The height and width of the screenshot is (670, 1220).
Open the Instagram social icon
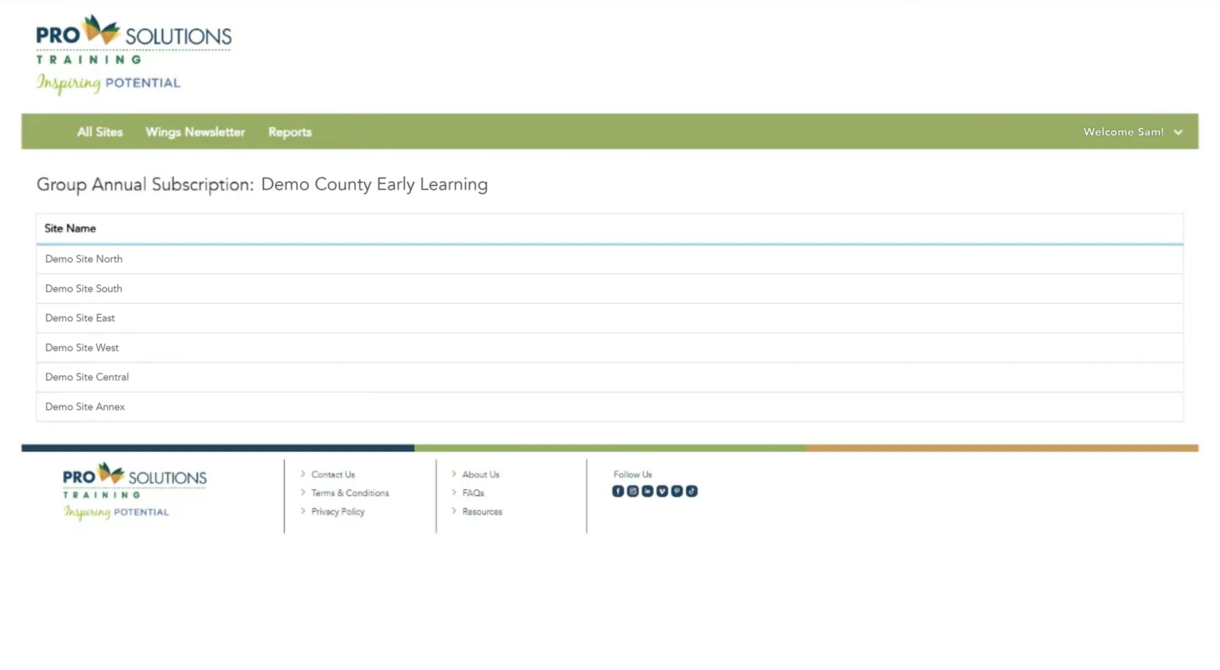[633, 491]
